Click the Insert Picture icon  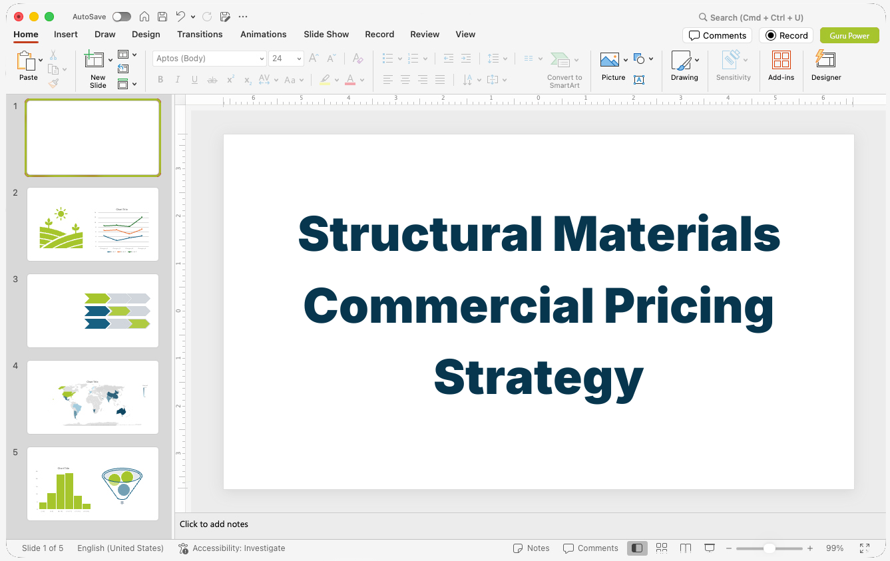click(x=610, y=60)
